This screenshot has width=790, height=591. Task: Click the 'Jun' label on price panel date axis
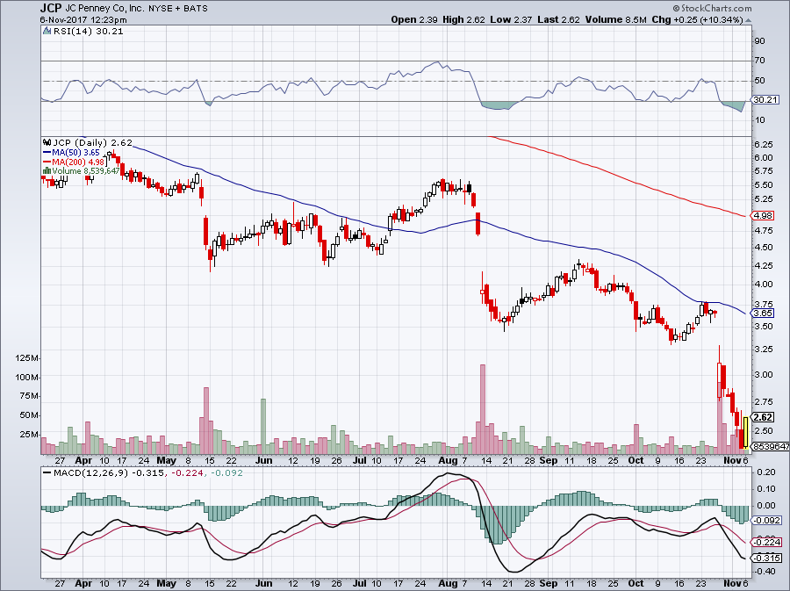[x=264, y=460]
